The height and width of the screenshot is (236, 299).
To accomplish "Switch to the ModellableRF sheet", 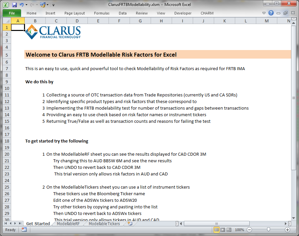I will [68, 223].
